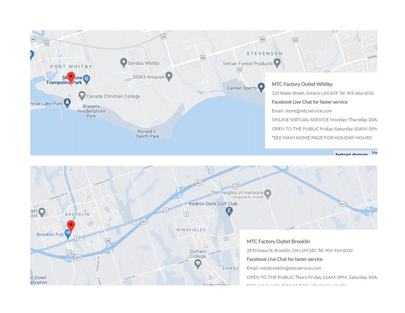Viewport: 405px width, 313px height.
Task: Select the Canada Christian College icon
Action: point(82,96)
